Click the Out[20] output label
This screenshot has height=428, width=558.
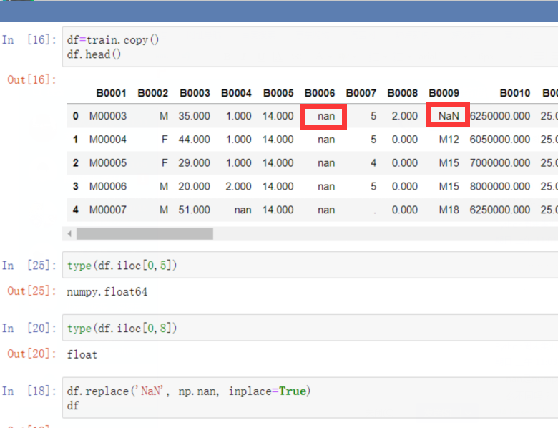click(31, 354)
